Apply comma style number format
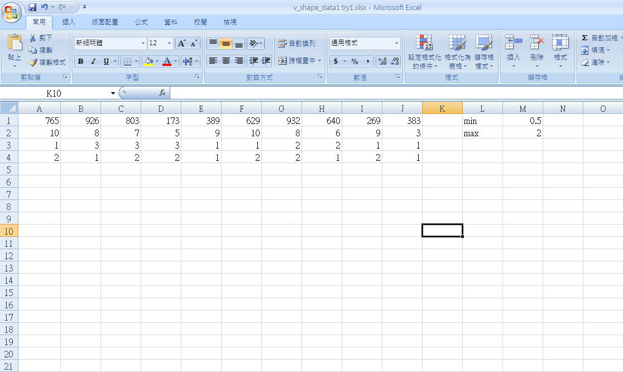This screenshot has width=623, height=372. 368,61
